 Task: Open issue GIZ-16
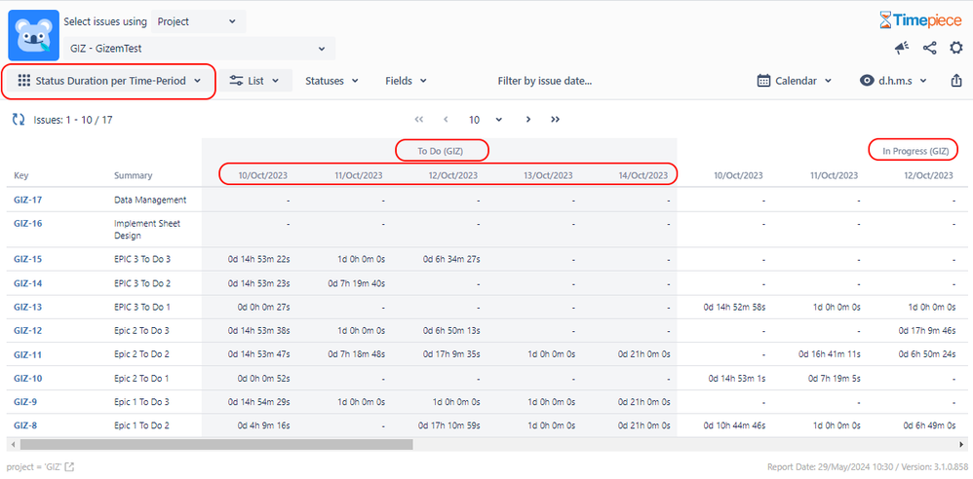[x=28, y=223]
